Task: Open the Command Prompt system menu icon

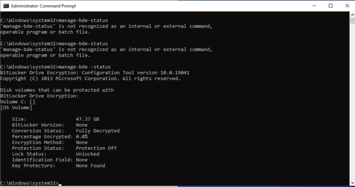Action: click(6, 6)
